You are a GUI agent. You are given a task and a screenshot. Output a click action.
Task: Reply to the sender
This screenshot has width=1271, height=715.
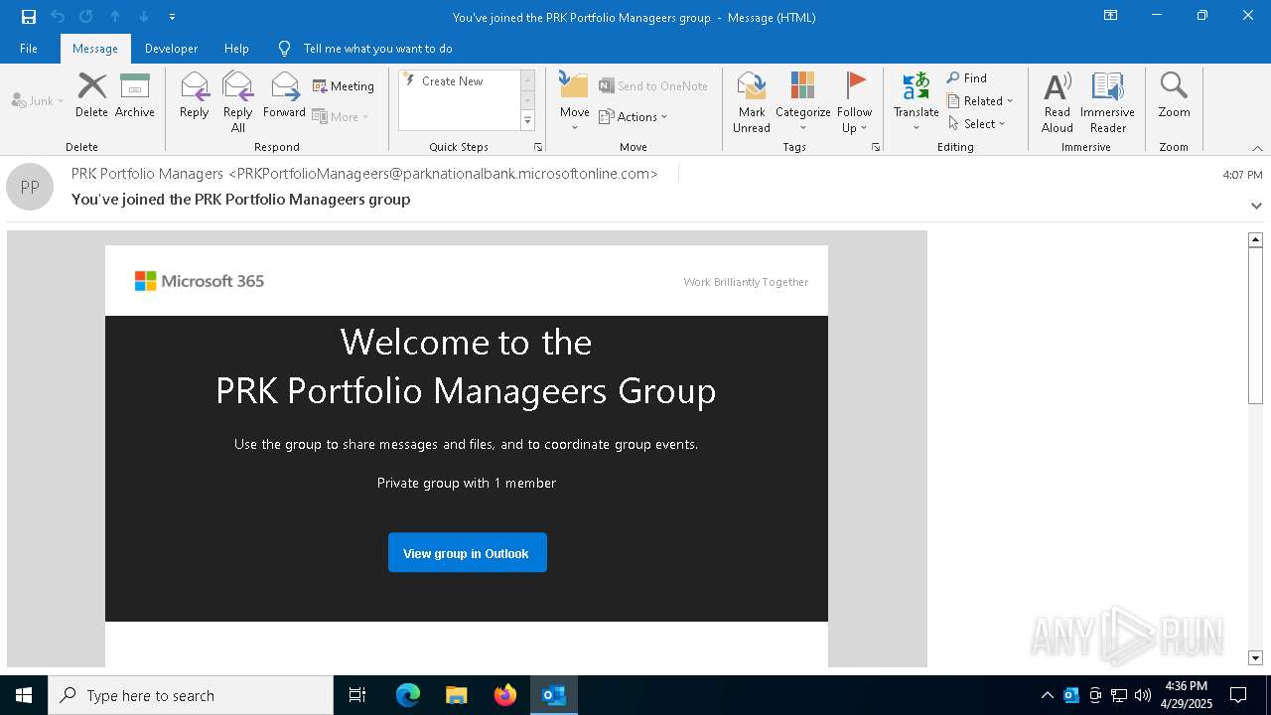click(x=195, y=95)
